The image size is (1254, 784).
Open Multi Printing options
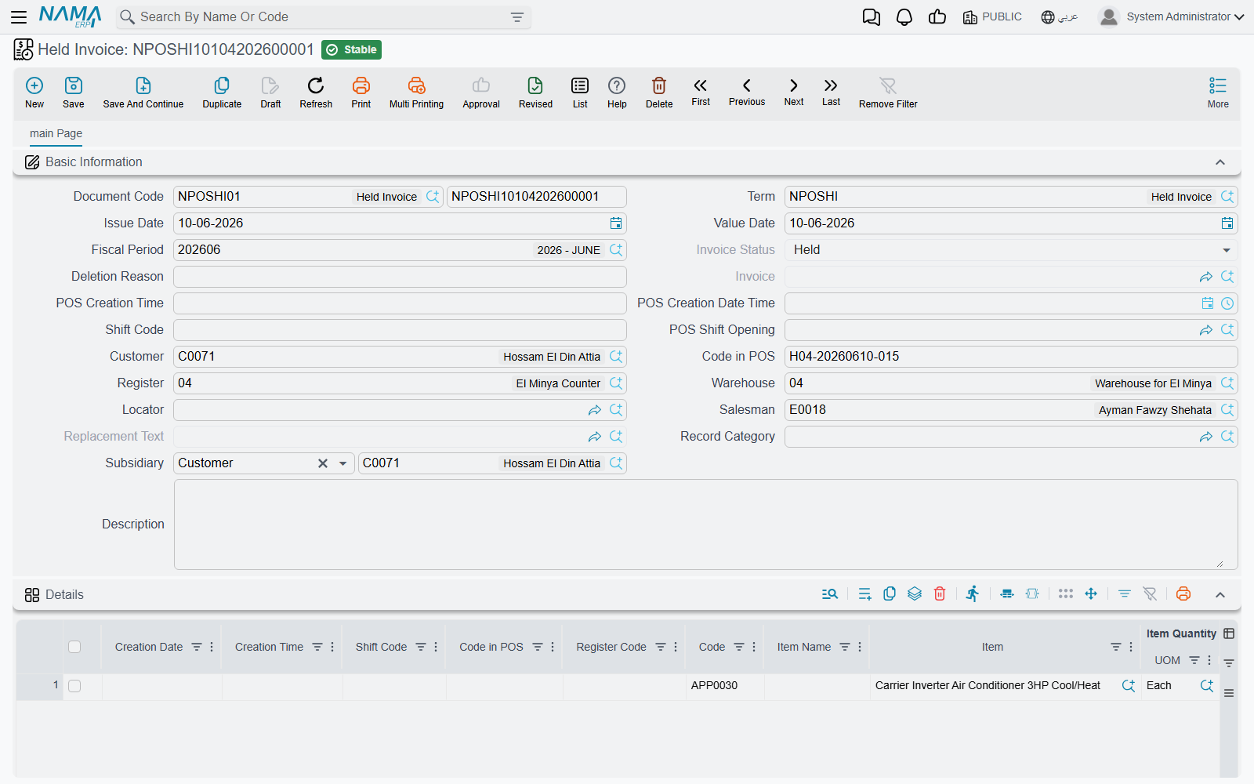click(x=416, y=93)
